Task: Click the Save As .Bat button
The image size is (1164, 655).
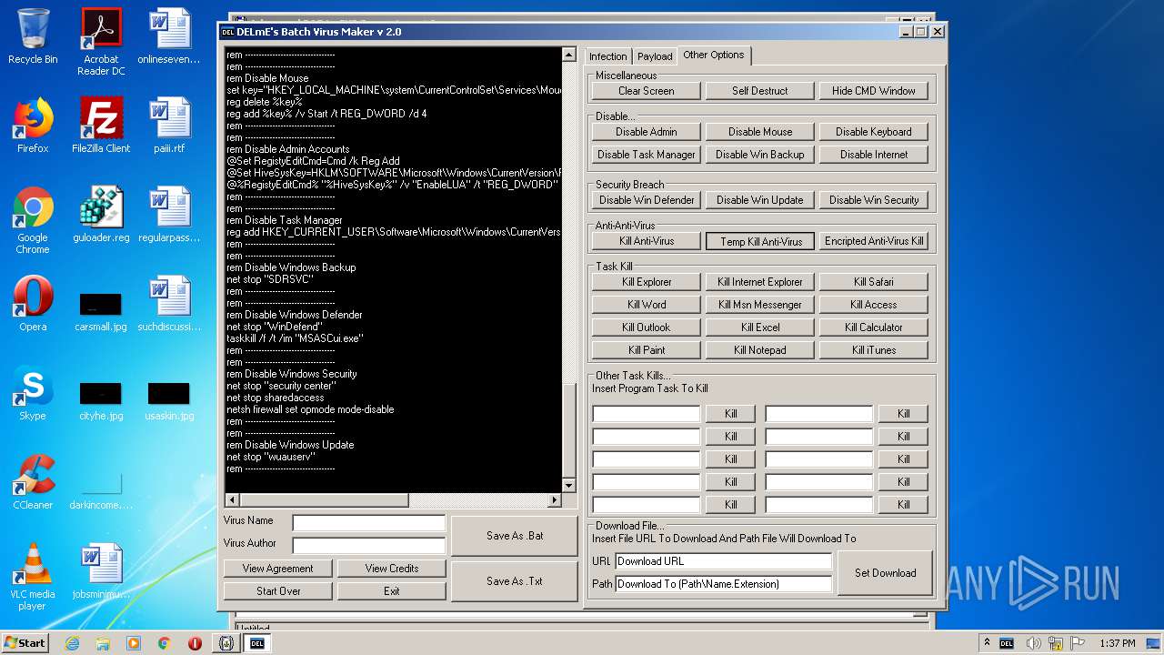Action: [515, 536]
